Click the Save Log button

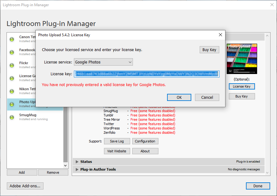116,141
